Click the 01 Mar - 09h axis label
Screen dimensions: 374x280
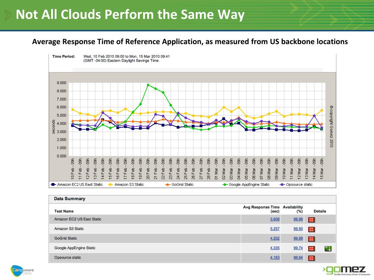point(216,168)
